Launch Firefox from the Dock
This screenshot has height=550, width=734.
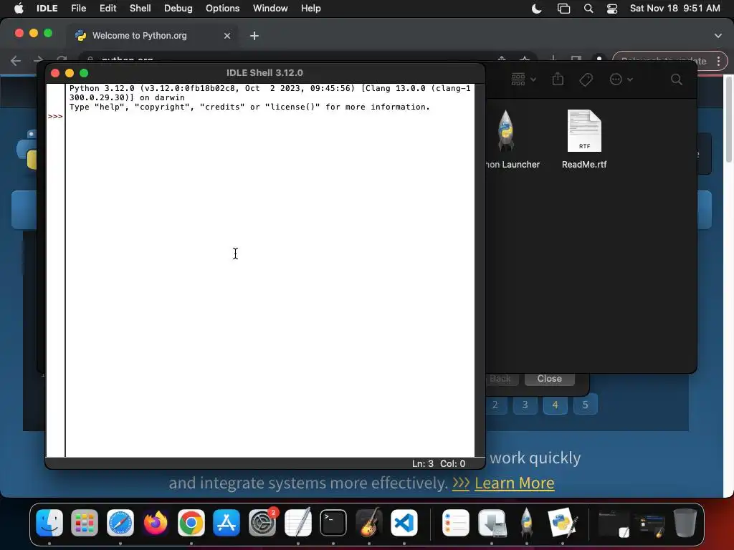pos(156,522)
